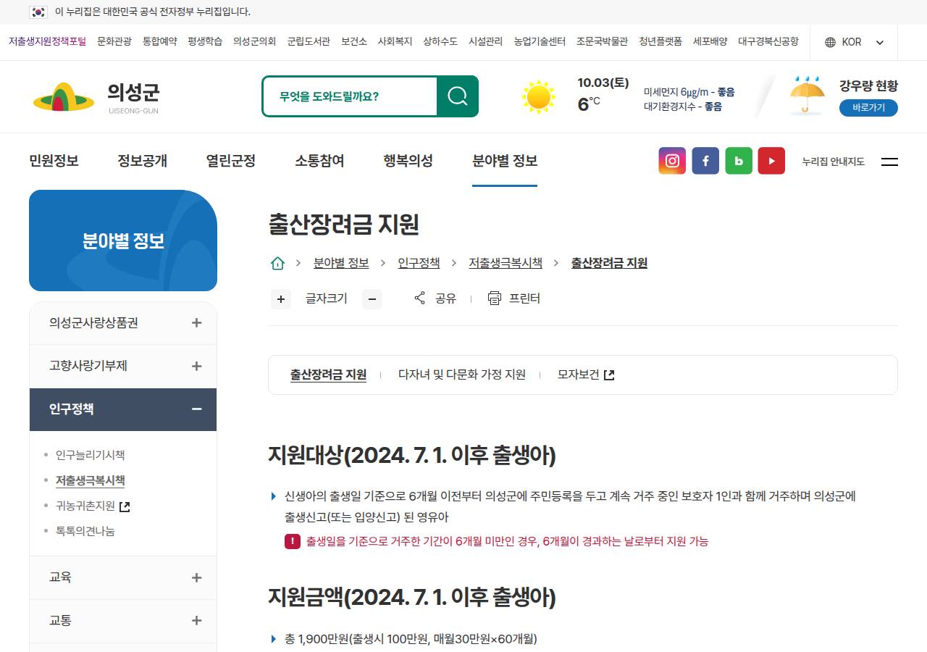
Task: Open the 분야별 정보 main menu
Action: coord(505,161)
